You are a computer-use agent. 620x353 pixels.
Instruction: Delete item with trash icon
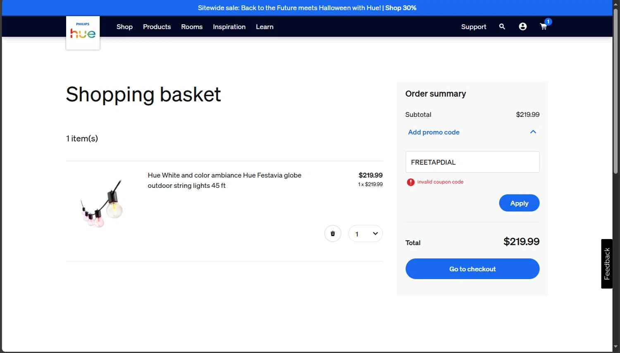click(333, 234)
